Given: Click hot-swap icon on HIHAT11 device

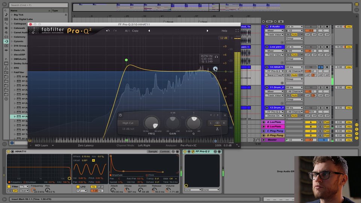Looking at the screenshot, I should tap(173, 151).
